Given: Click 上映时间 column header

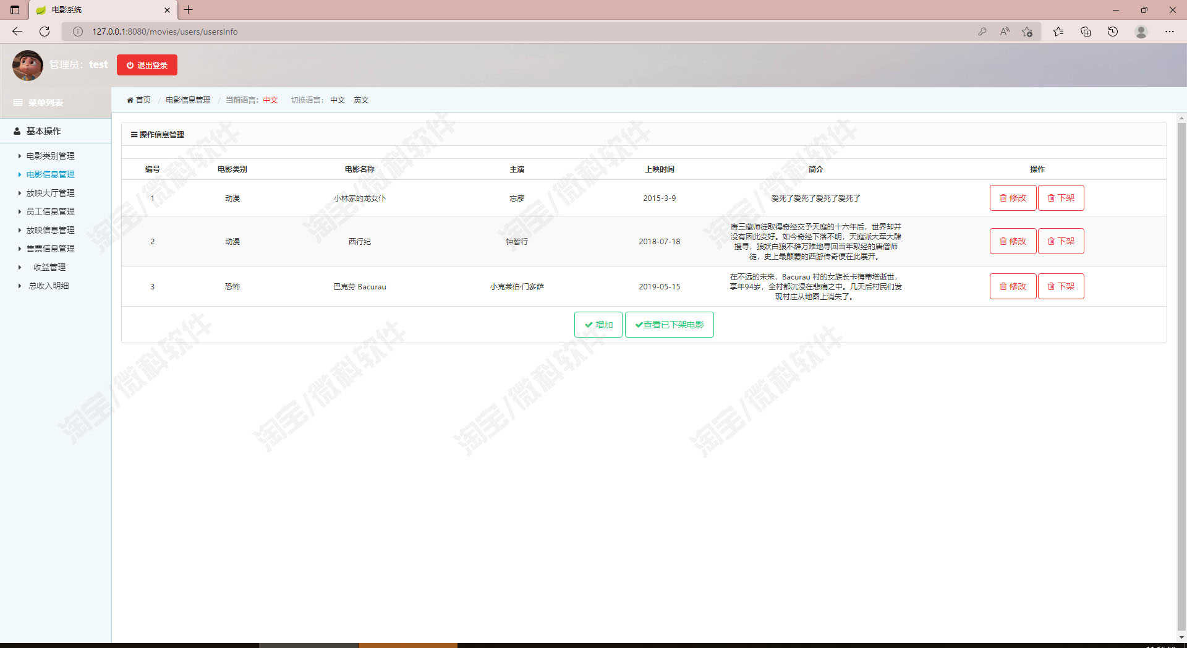Looking at the screenshot, I should point(660,169).
